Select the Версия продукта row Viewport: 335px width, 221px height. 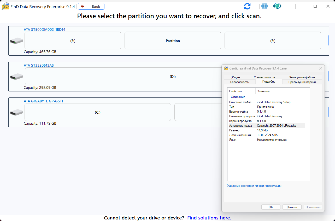(266, 121)
